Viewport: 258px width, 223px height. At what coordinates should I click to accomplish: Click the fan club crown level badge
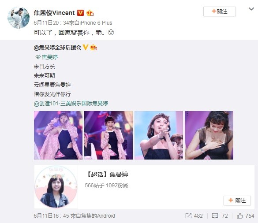(x=93, y=47)
